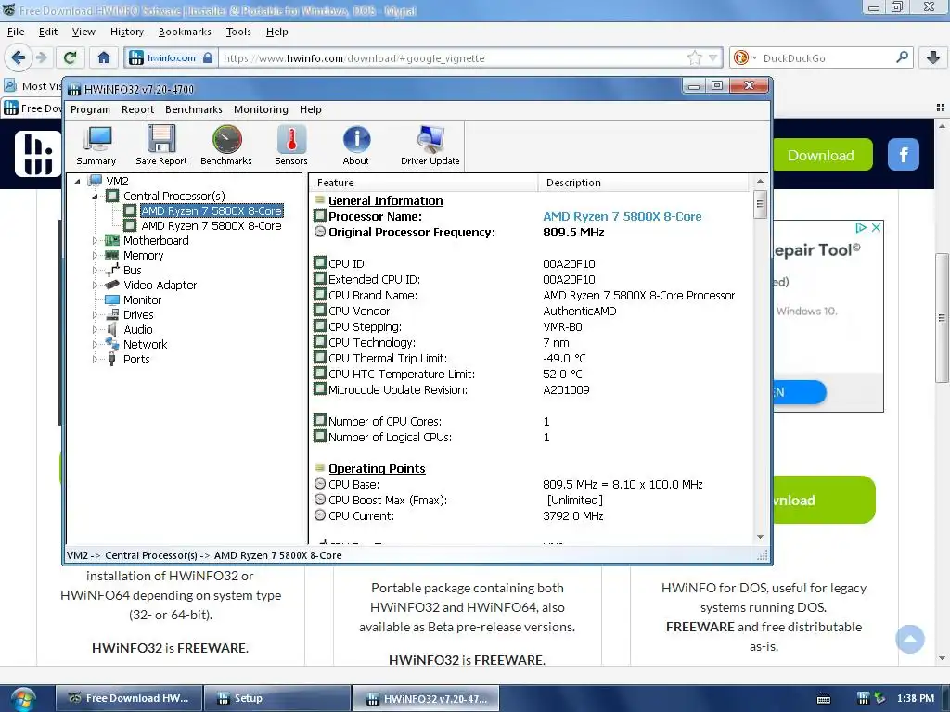Image resolution: width=950 pixels, height=712 pixels.
Task: Click the DuckDuckGo search input field
Action: [826, 58]
